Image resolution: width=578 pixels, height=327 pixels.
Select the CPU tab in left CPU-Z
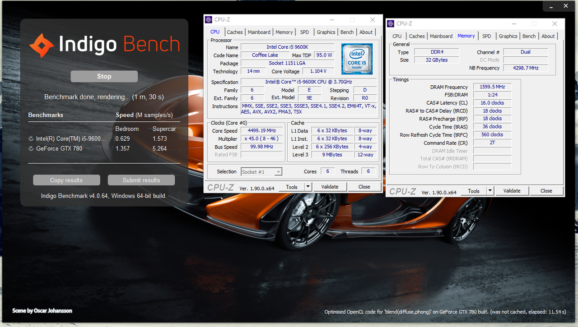[215, 32]
